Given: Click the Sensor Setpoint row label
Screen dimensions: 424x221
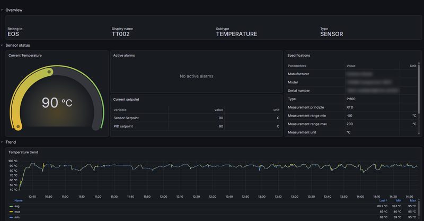Looking at the screenshot, I should (126, 118).
